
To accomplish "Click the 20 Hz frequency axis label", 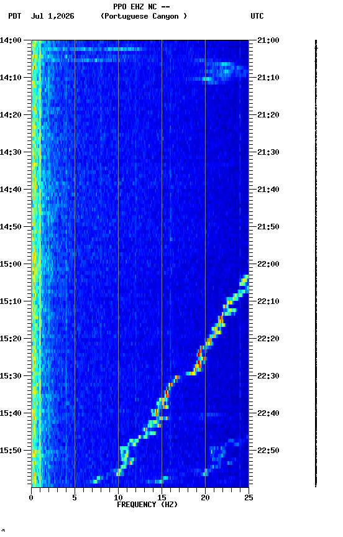I will tap(205, 498).
